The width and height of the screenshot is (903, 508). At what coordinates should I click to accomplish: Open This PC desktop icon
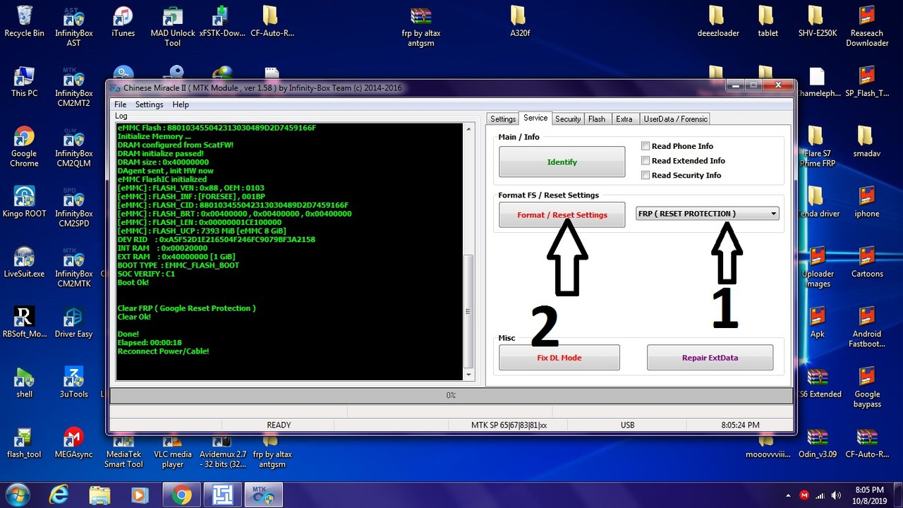pos(24,81)
